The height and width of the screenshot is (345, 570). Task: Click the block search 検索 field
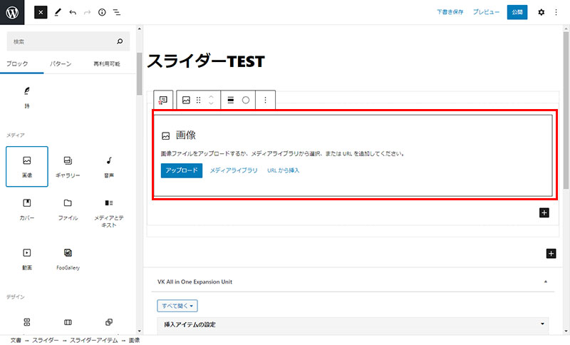pos(63,41)
